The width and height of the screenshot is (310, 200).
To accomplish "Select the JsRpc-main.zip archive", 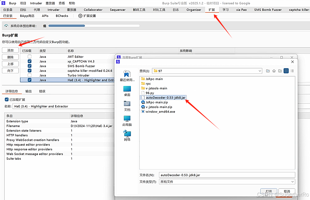I will 155,102.
